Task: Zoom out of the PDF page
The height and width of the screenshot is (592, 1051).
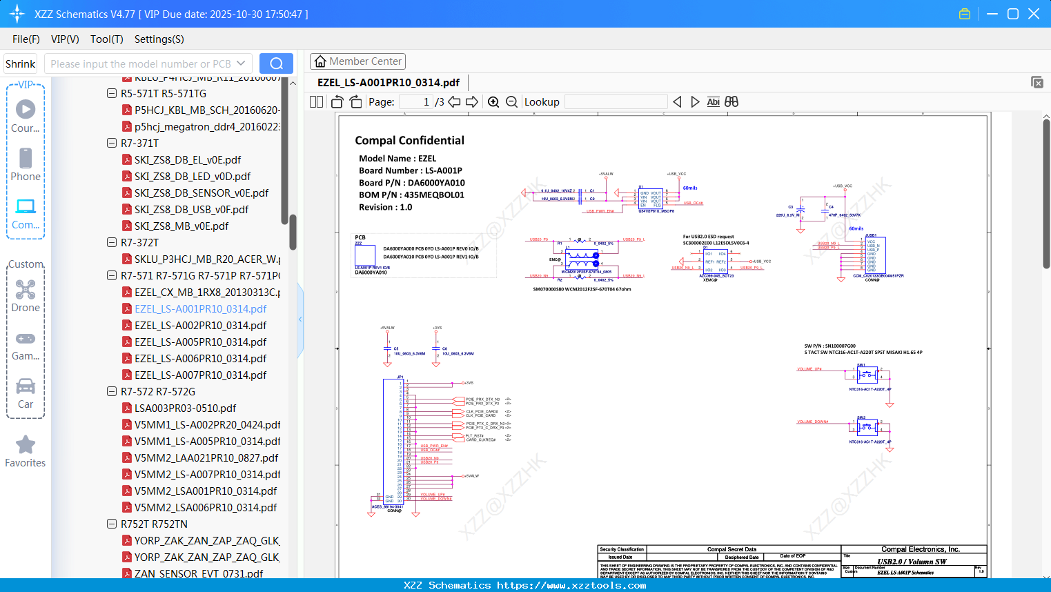Action: (x=511, y=102)
